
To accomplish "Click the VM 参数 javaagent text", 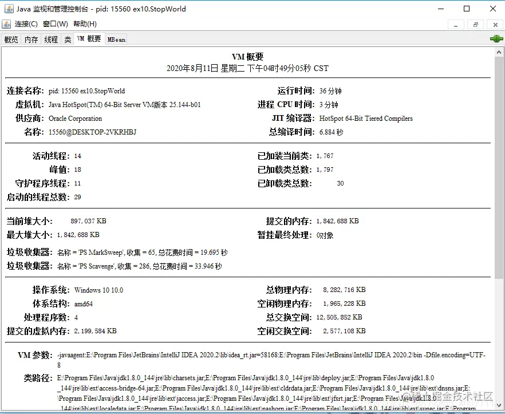I will (x=271, y=360).
